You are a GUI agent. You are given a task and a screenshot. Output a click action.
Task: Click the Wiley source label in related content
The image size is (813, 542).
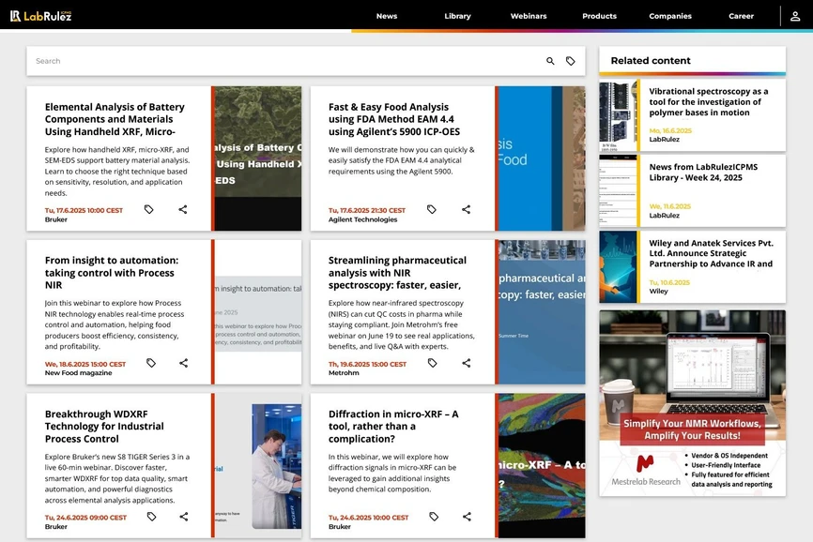(x=658, y=291)
